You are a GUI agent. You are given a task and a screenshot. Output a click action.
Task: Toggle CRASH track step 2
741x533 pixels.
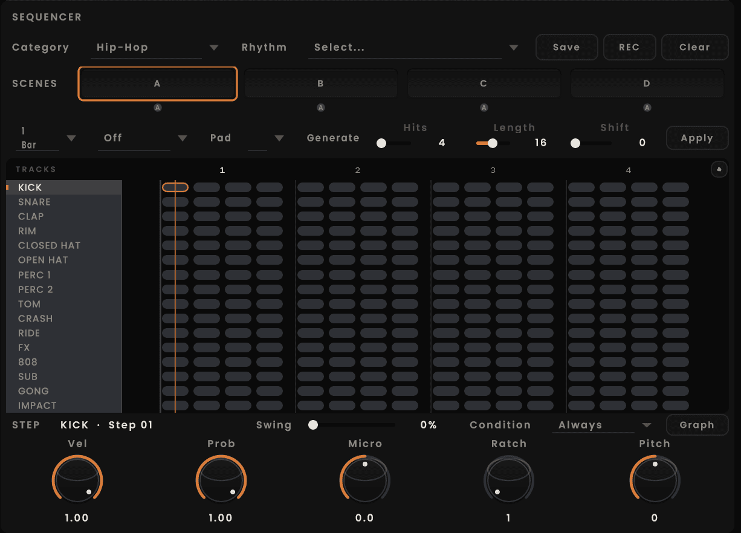[x=207, y=318]
